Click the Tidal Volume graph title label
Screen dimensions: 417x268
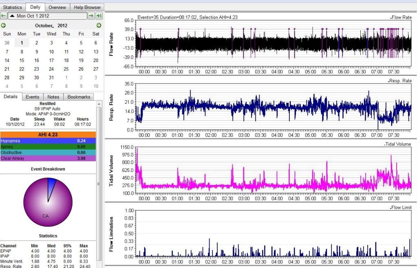pyautogui.click(x=398, y=144)
